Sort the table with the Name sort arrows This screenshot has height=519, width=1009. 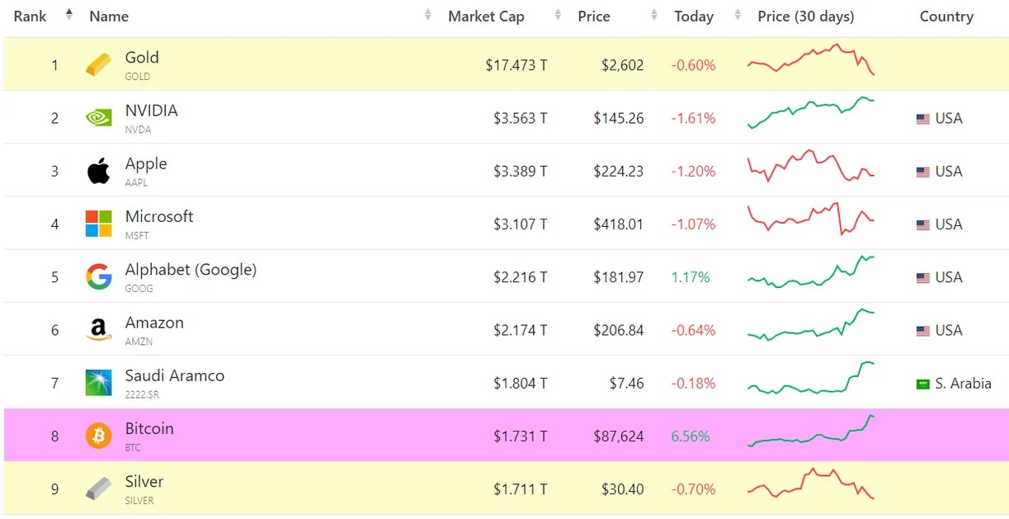point(427,16)
